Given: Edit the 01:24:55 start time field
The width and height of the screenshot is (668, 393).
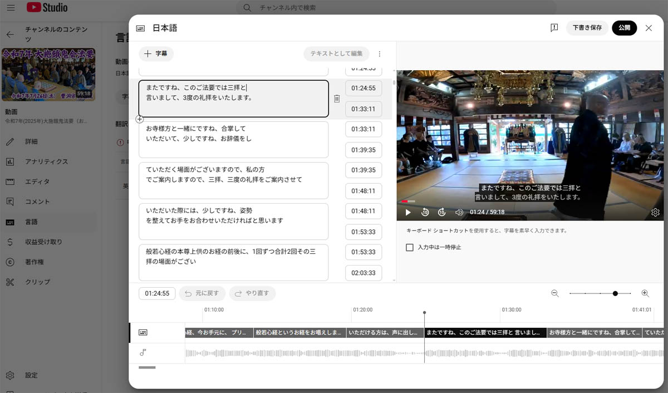Looking at the screenshot, I should 364,88.
